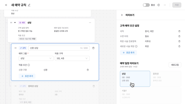Image resolution: width=185 pixels, height=104 pixels.
Task: Click the 동일한 시각에 시작 schedule text
Action: pyautogui.click(x=61, y=31)
